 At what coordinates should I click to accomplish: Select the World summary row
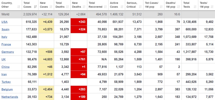[x=107, y=14]
